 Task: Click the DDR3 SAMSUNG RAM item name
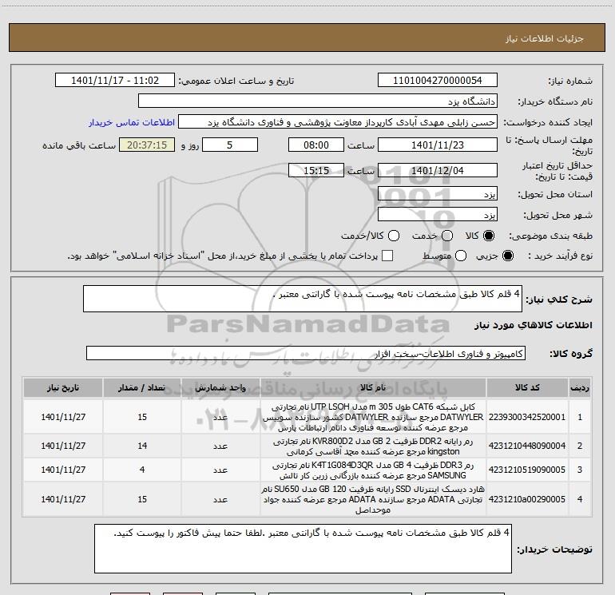click(x=373, y=470)
